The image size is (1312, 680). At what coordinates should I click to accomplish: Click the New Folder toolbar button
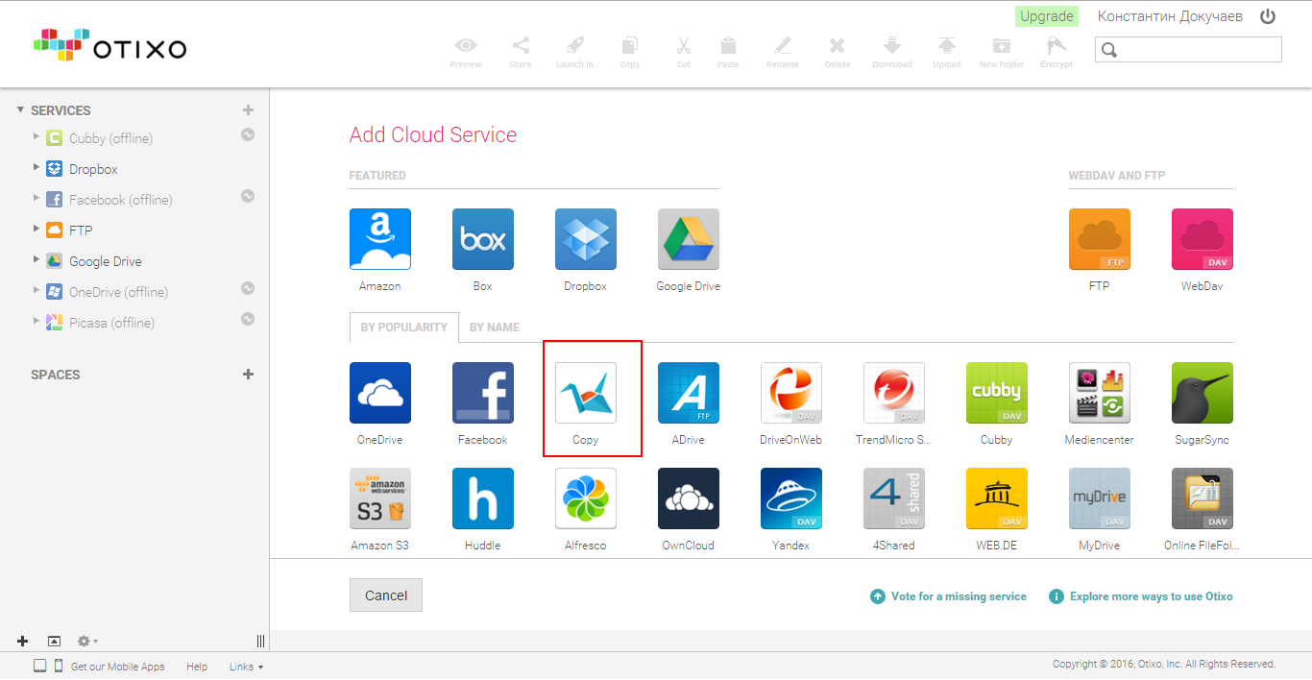pyautogui.click(x=1002, y=52)
